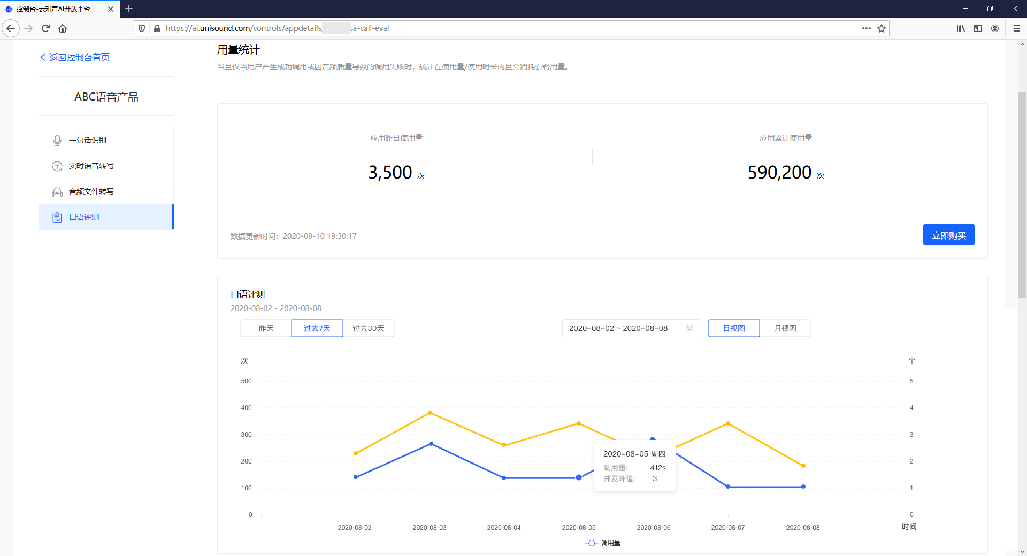Open the browser library icon
This screenshot has width=1027, height=556.
pyautogui.click(x=961, y=28)
